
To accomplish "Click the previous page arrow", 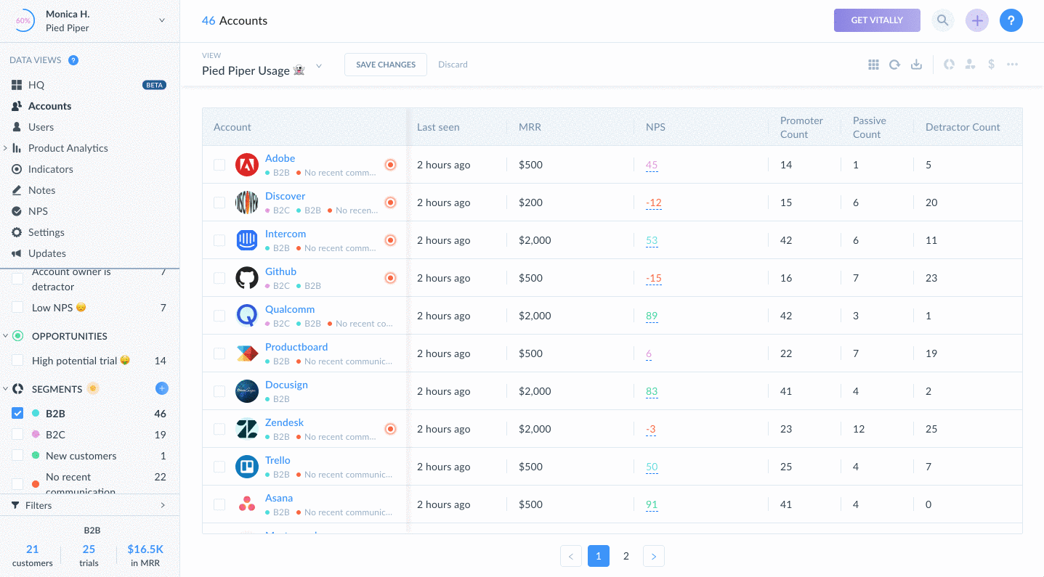I will [571, 556].
